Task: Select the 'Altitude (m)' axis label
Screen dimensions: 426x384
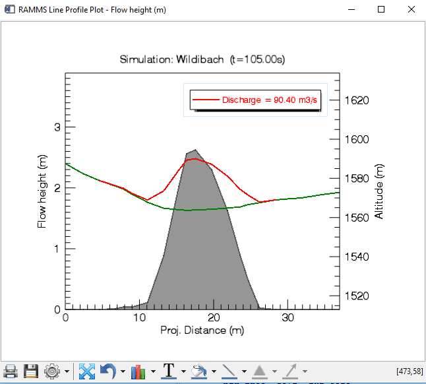Action: click(379, 191)
